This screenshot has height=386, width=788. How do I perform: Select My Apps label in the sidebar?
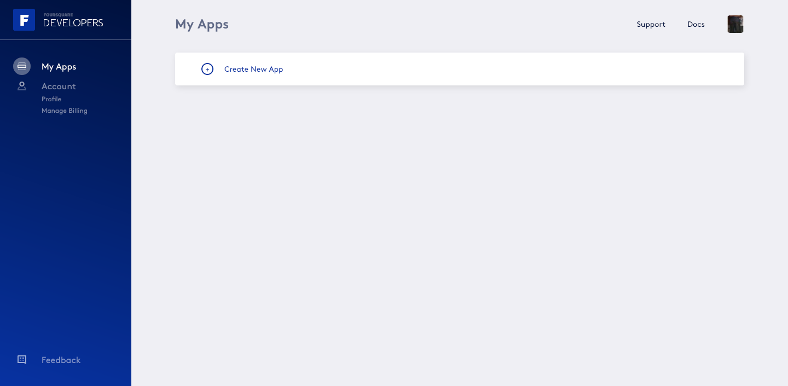pyautogui.click(x=59, y=67)
